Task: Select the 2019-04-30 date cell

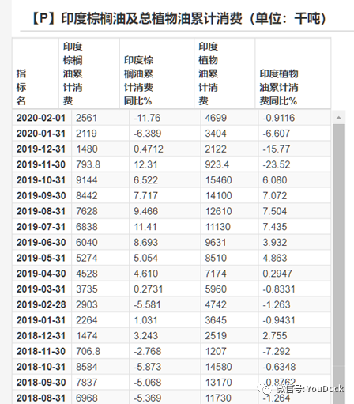Action: click(x=42, y=274)
